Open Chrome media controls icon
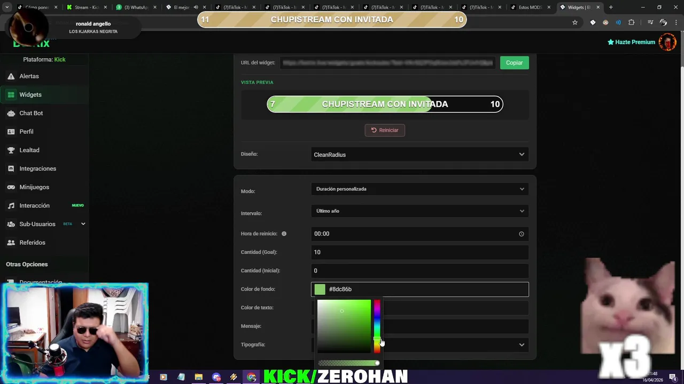Viewport: 684px width, 384px height. (x=650, y=22)
